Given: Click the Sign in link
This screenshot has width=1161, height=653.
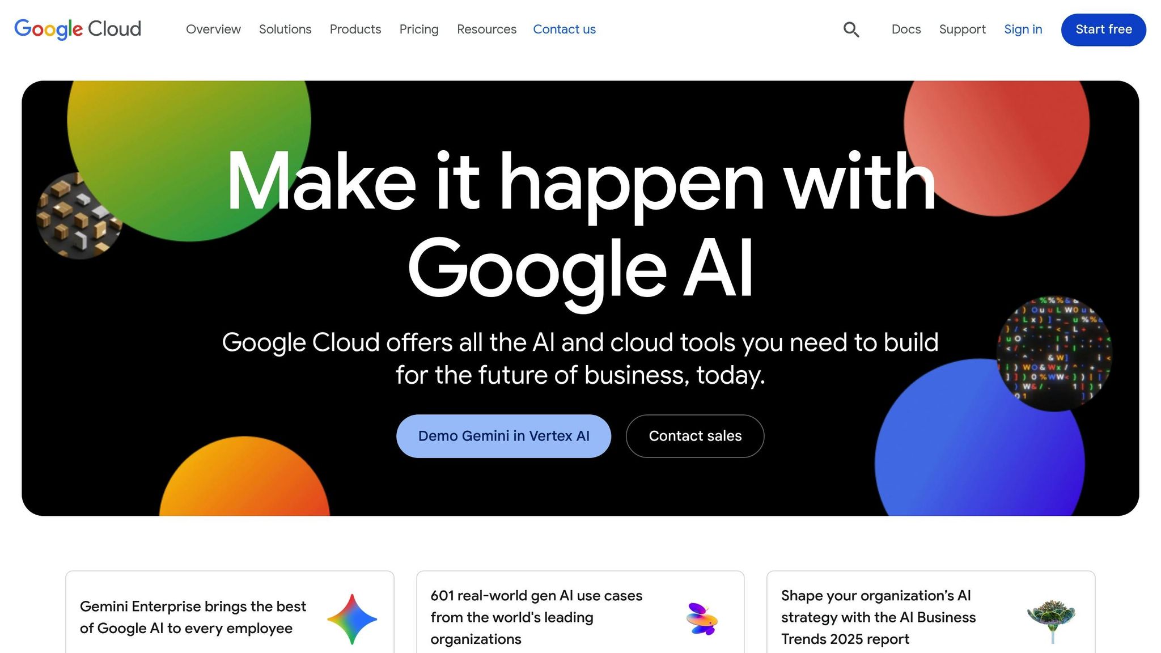Looking at the screenshot, I should coord(1023,29).
